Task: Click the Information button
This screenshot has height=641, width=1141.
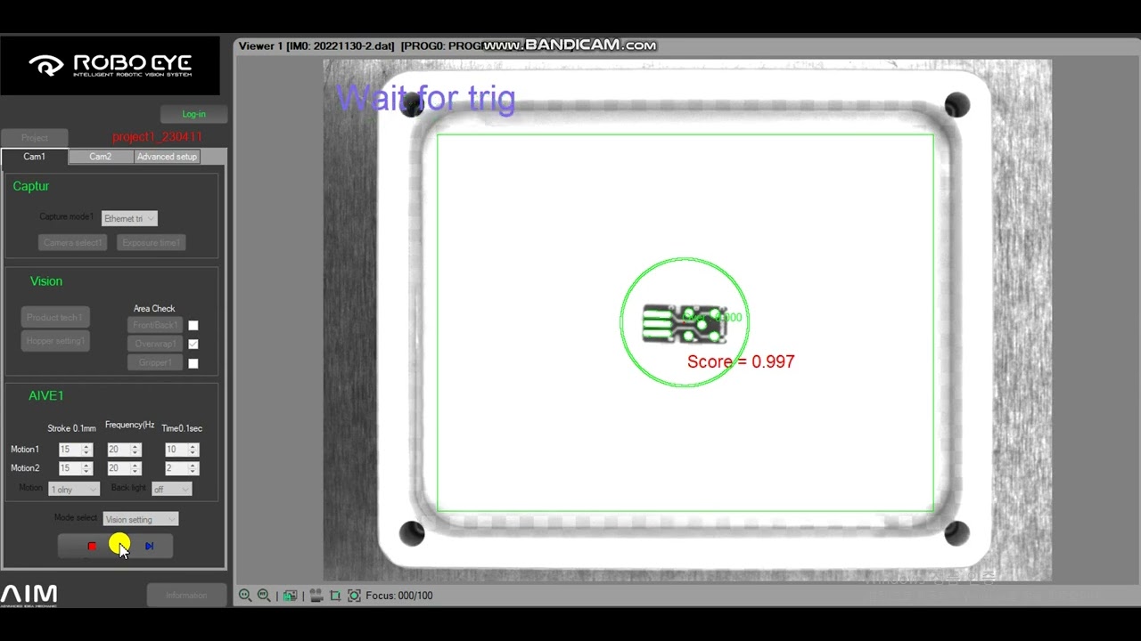Action: click(186, 596)
